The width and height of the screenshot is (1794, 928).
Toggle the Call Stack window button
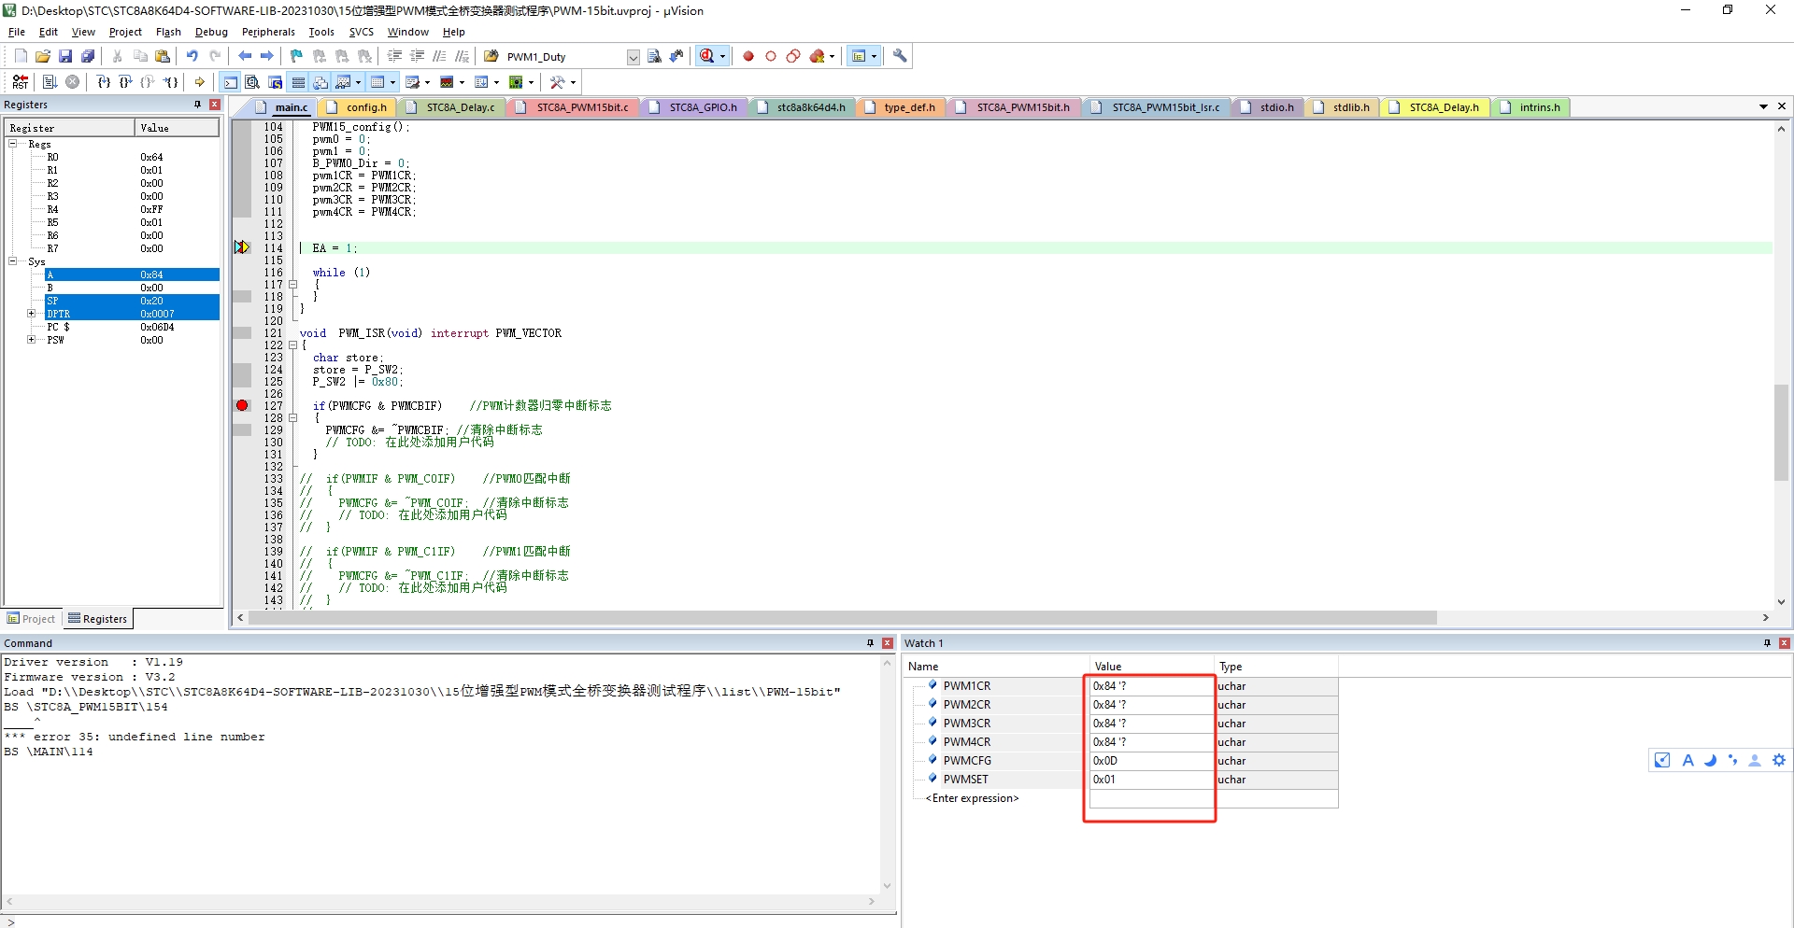pos(320,82)
